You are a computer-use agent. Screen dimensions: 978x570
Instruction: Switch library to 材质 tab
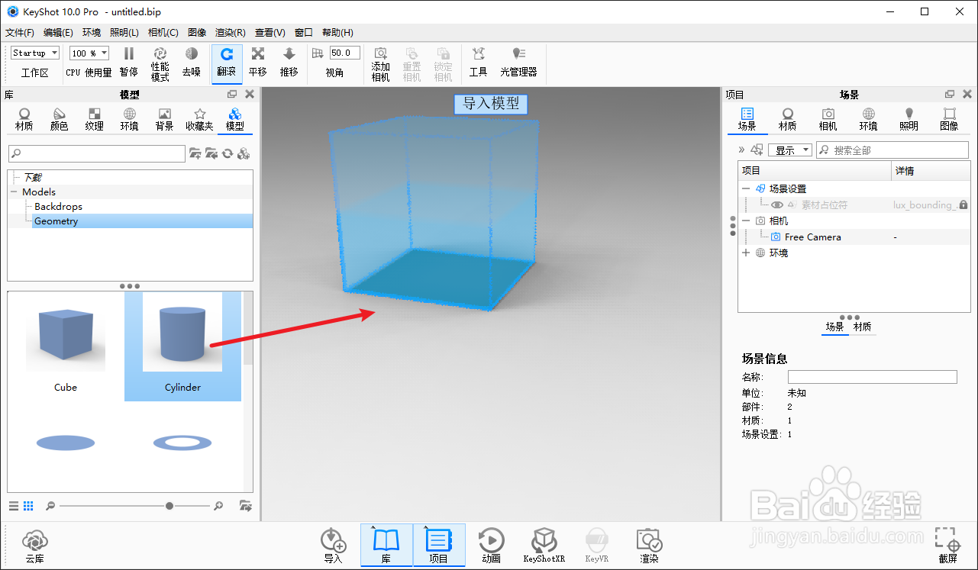(24, 120)
